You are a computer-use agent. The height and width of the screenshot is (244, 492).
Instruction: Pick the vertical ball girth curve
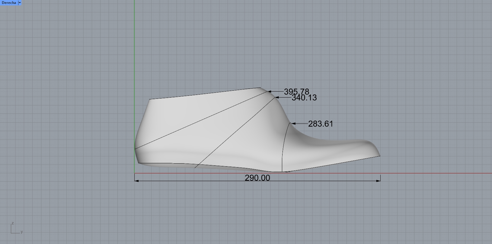283,148
